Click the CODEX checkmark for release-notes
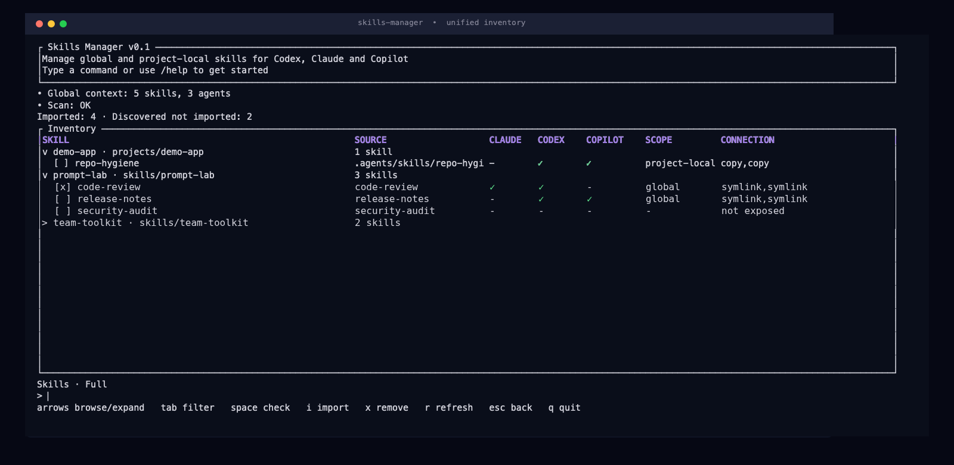The height and width of the screenshot is (465, 954). pyautogui.click(x=541, y=199)
